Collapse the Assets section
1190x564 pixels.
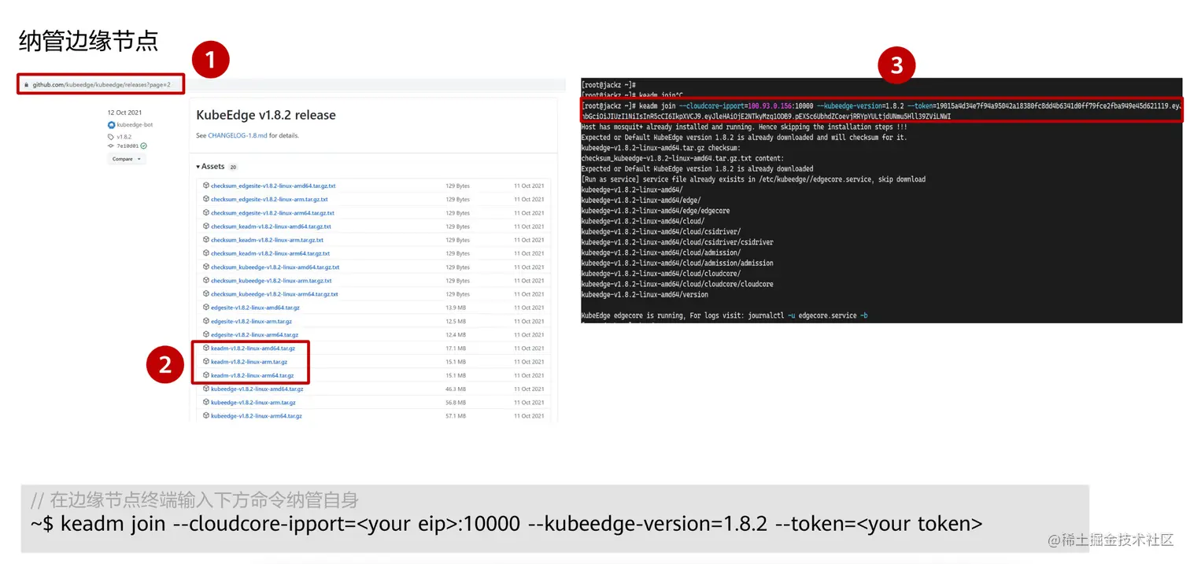(211, 167)
